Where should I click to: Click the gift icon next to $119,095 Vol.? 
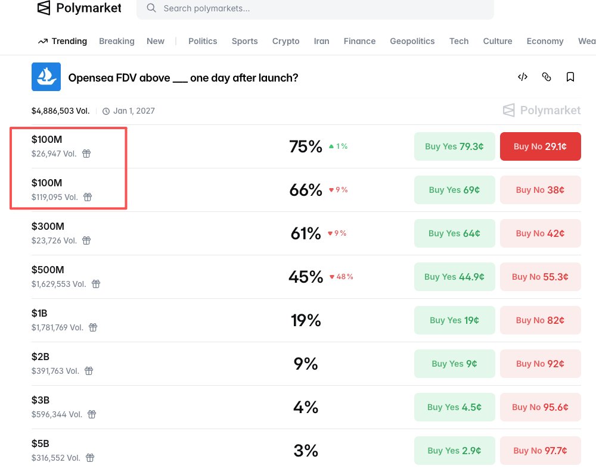(88, 197)
